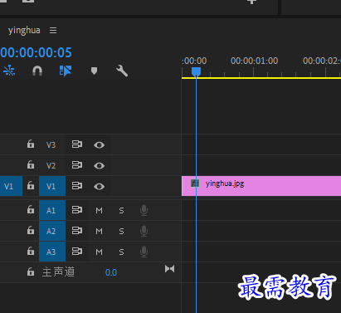
Task: Toggle timeline snapping magnet icon
Action: click(37, 71)
